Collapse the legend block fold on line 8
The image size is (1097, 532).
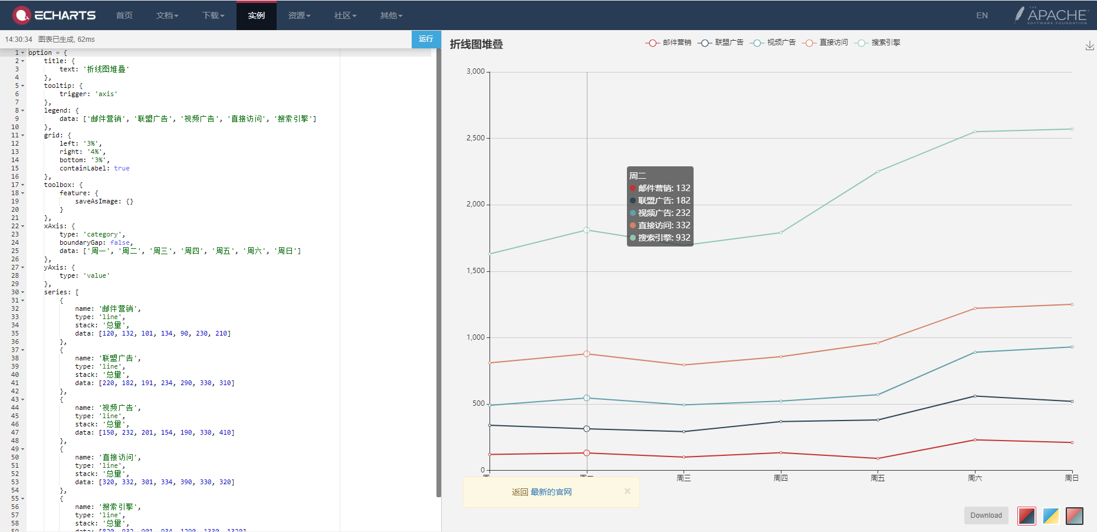[x=23, y=110]
